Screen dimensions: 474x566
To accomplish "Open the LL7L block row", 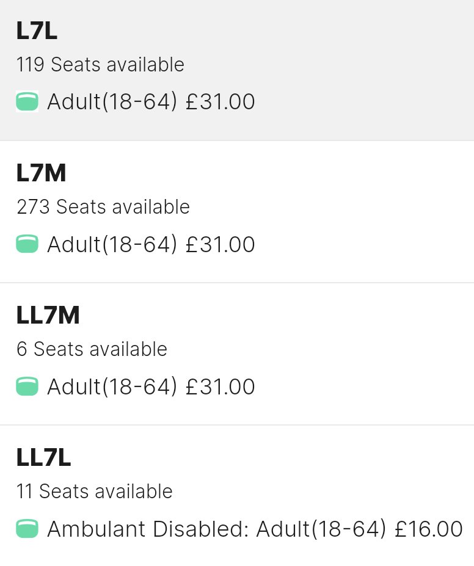I will 237,496.
